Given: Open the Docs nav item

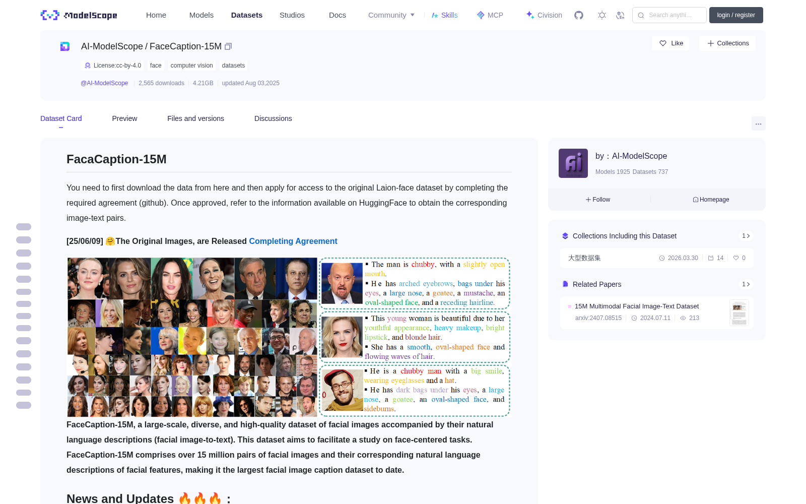Looking at the screenshot, I should tap(338, 15).
